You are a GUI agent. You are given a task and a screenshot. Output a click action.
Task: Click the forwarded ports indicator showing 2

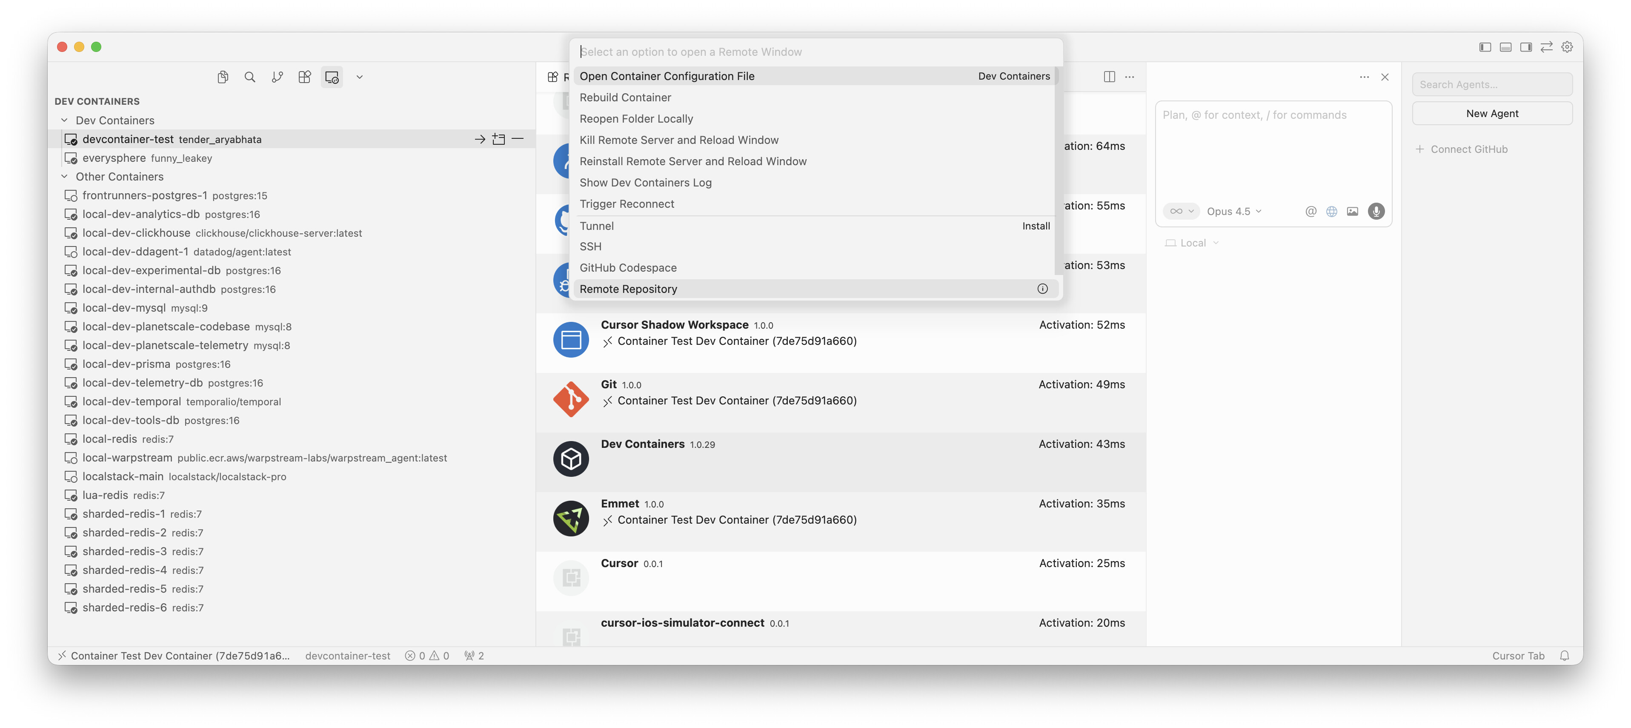click(474, 656)
